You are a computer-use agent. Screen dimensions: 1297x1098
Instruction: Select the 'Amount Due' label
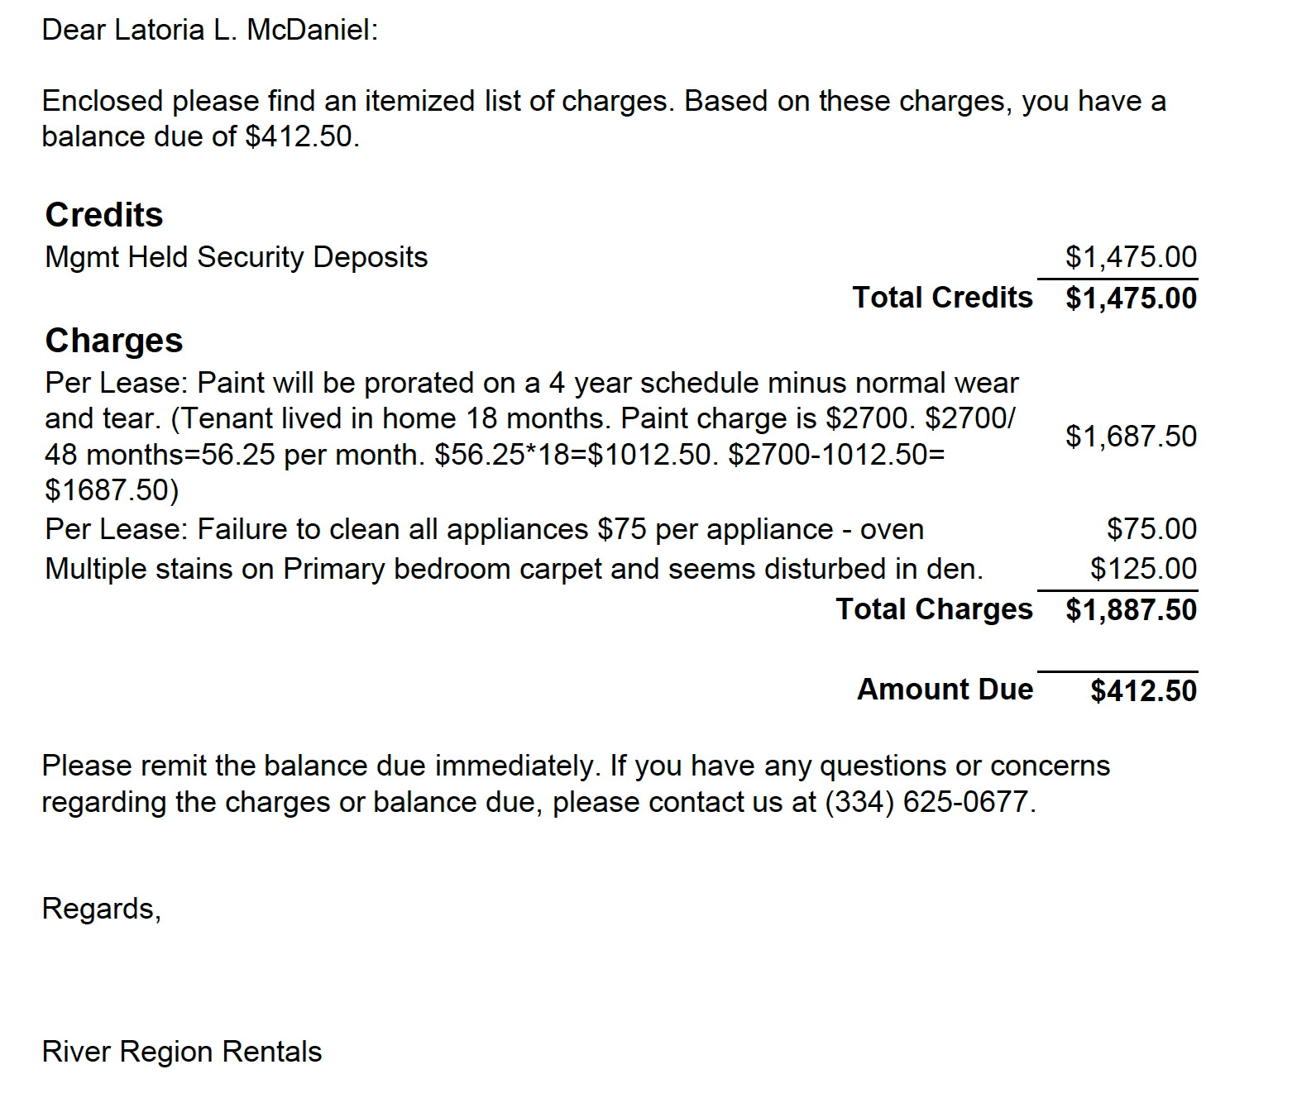point(945,690)
